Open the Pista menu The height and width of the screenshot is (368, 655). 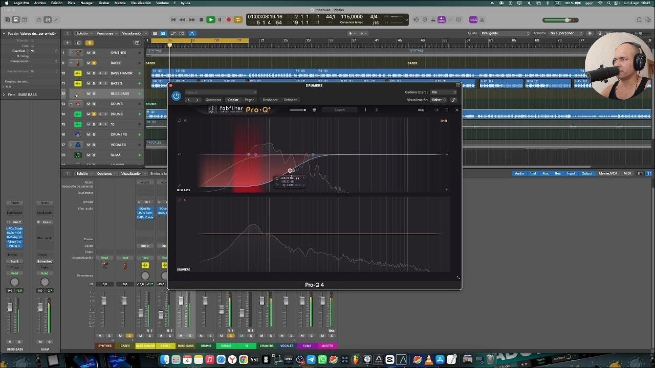tap(72, 3)
